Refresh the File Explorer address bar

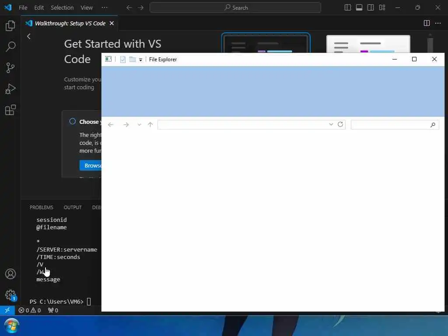tap(340, 124)
